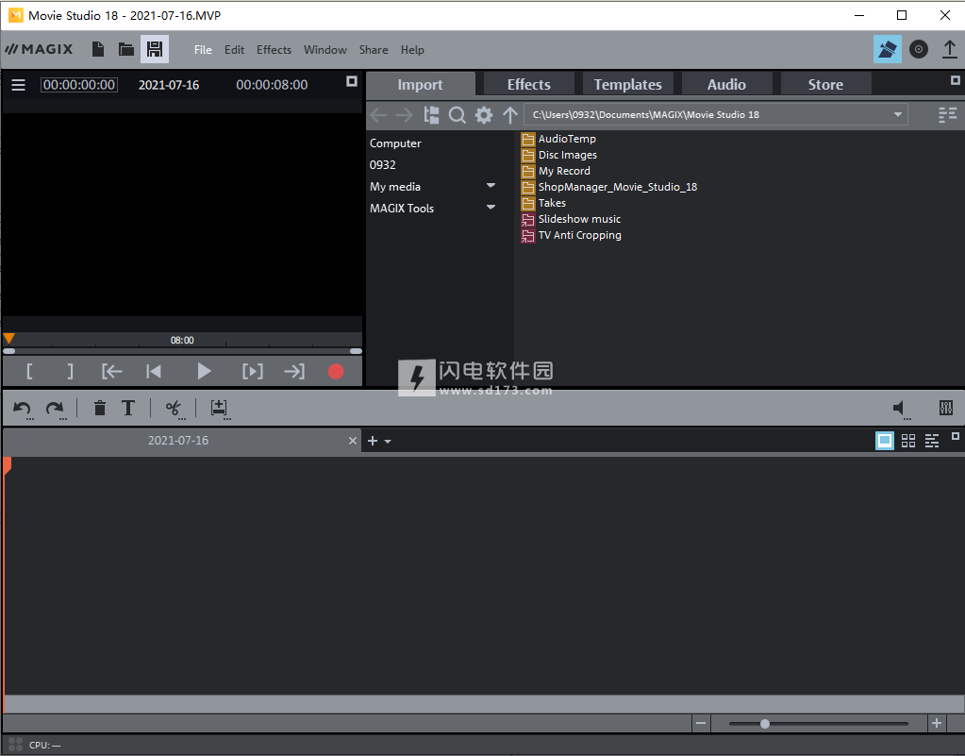This screenshot has height=756, width=965.
Task: Go back in media pool browser
Action: (x=378, y=115)
